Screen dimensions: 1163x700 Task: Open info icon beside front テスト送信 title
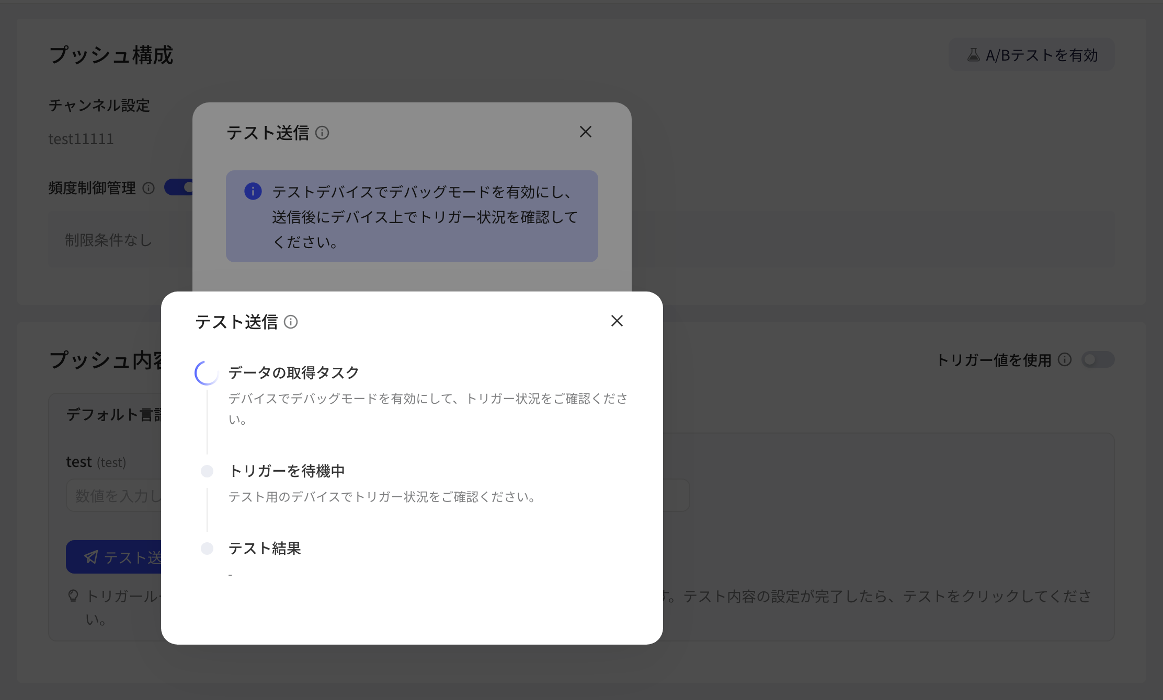(291, 322)
